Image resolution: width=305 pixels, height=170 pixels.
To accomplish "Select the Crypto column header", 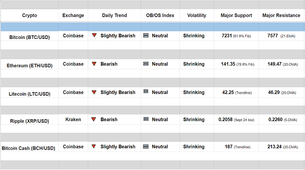I will pyautogui.click(x=29, y=15).
